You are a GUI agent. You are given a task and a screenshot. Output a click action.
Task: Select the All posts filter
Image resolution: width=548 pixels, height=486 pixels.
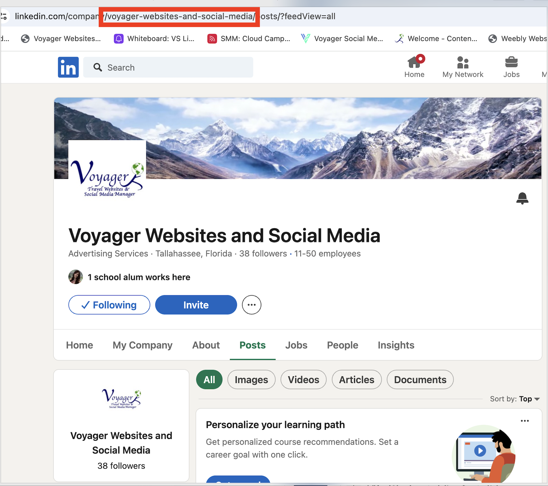[209, 379]
